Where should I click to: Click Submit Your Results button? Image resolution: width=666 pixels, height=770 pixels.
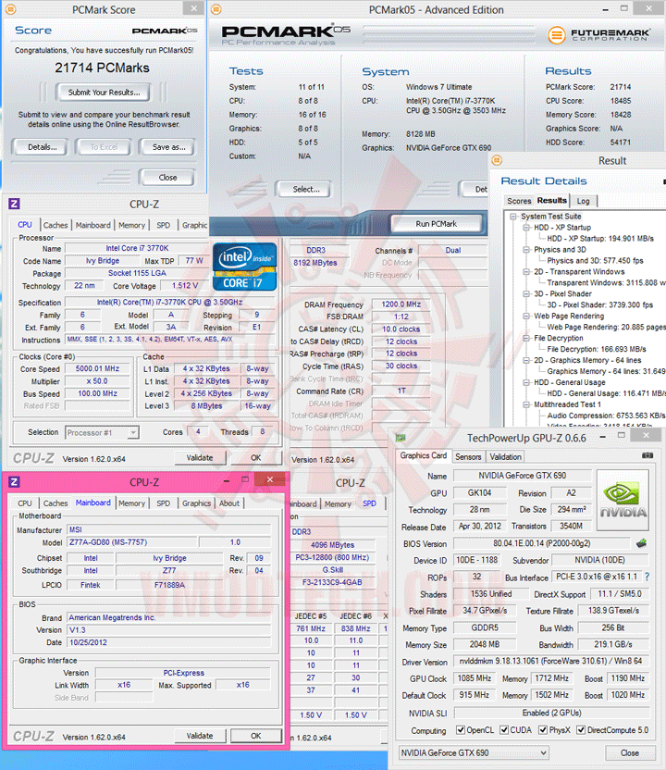point(104,93)
